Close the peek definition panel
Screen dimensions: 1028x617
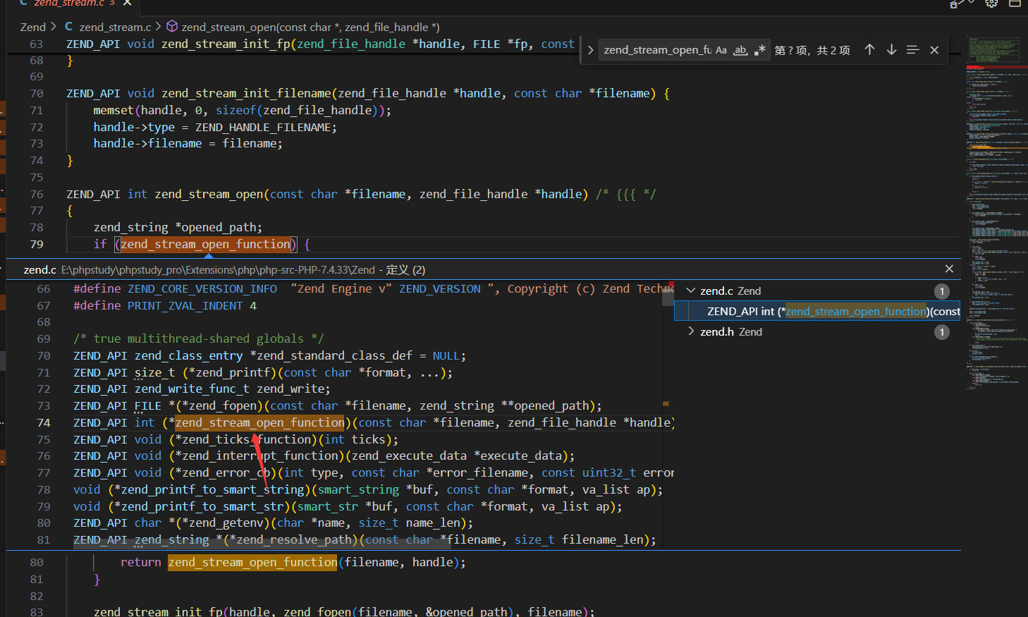(949, 269)
